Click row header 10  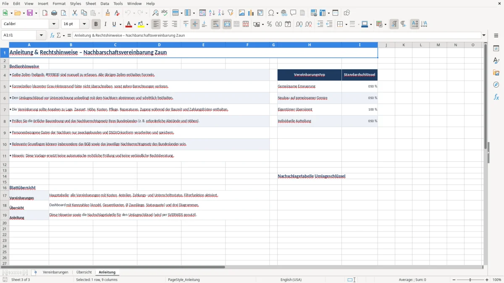(5, 144)
